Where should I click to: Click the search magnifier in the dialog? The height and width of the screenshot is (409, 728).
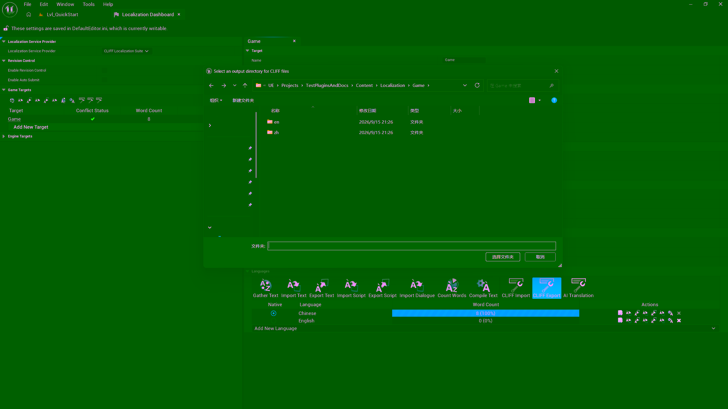click(x=551, y=85)
